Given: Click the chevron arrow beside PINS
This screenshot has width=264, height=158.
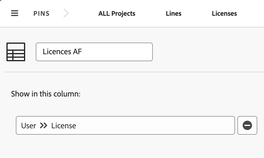Looking at the screenshot, I should (66, 13).
